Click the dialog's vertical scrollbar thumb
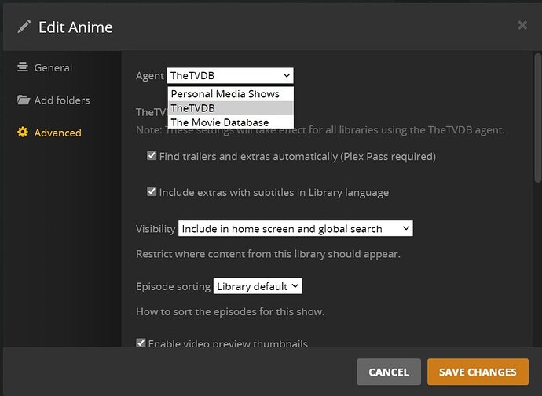Screen dimensions: 542x396 (537, 118)
